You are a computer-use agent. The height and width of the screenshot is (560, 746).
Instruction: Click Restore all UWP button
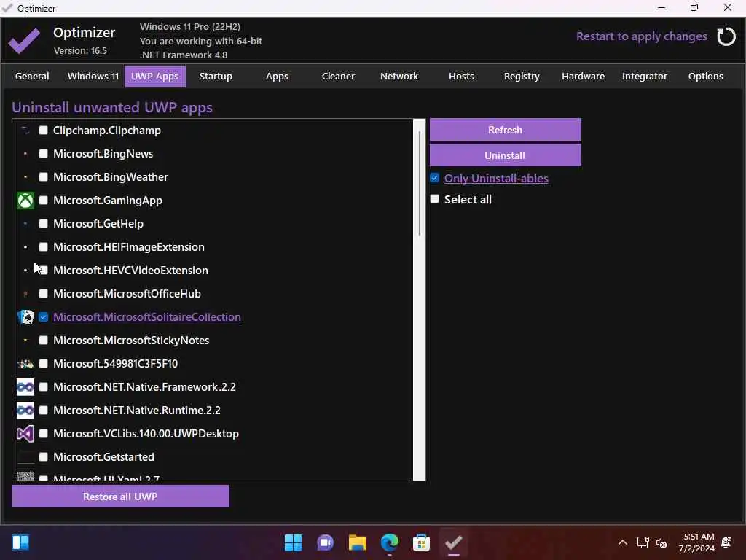(x=120, y=497)
